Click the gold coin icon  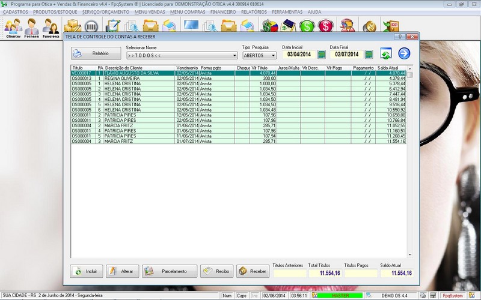coord(369,26)
